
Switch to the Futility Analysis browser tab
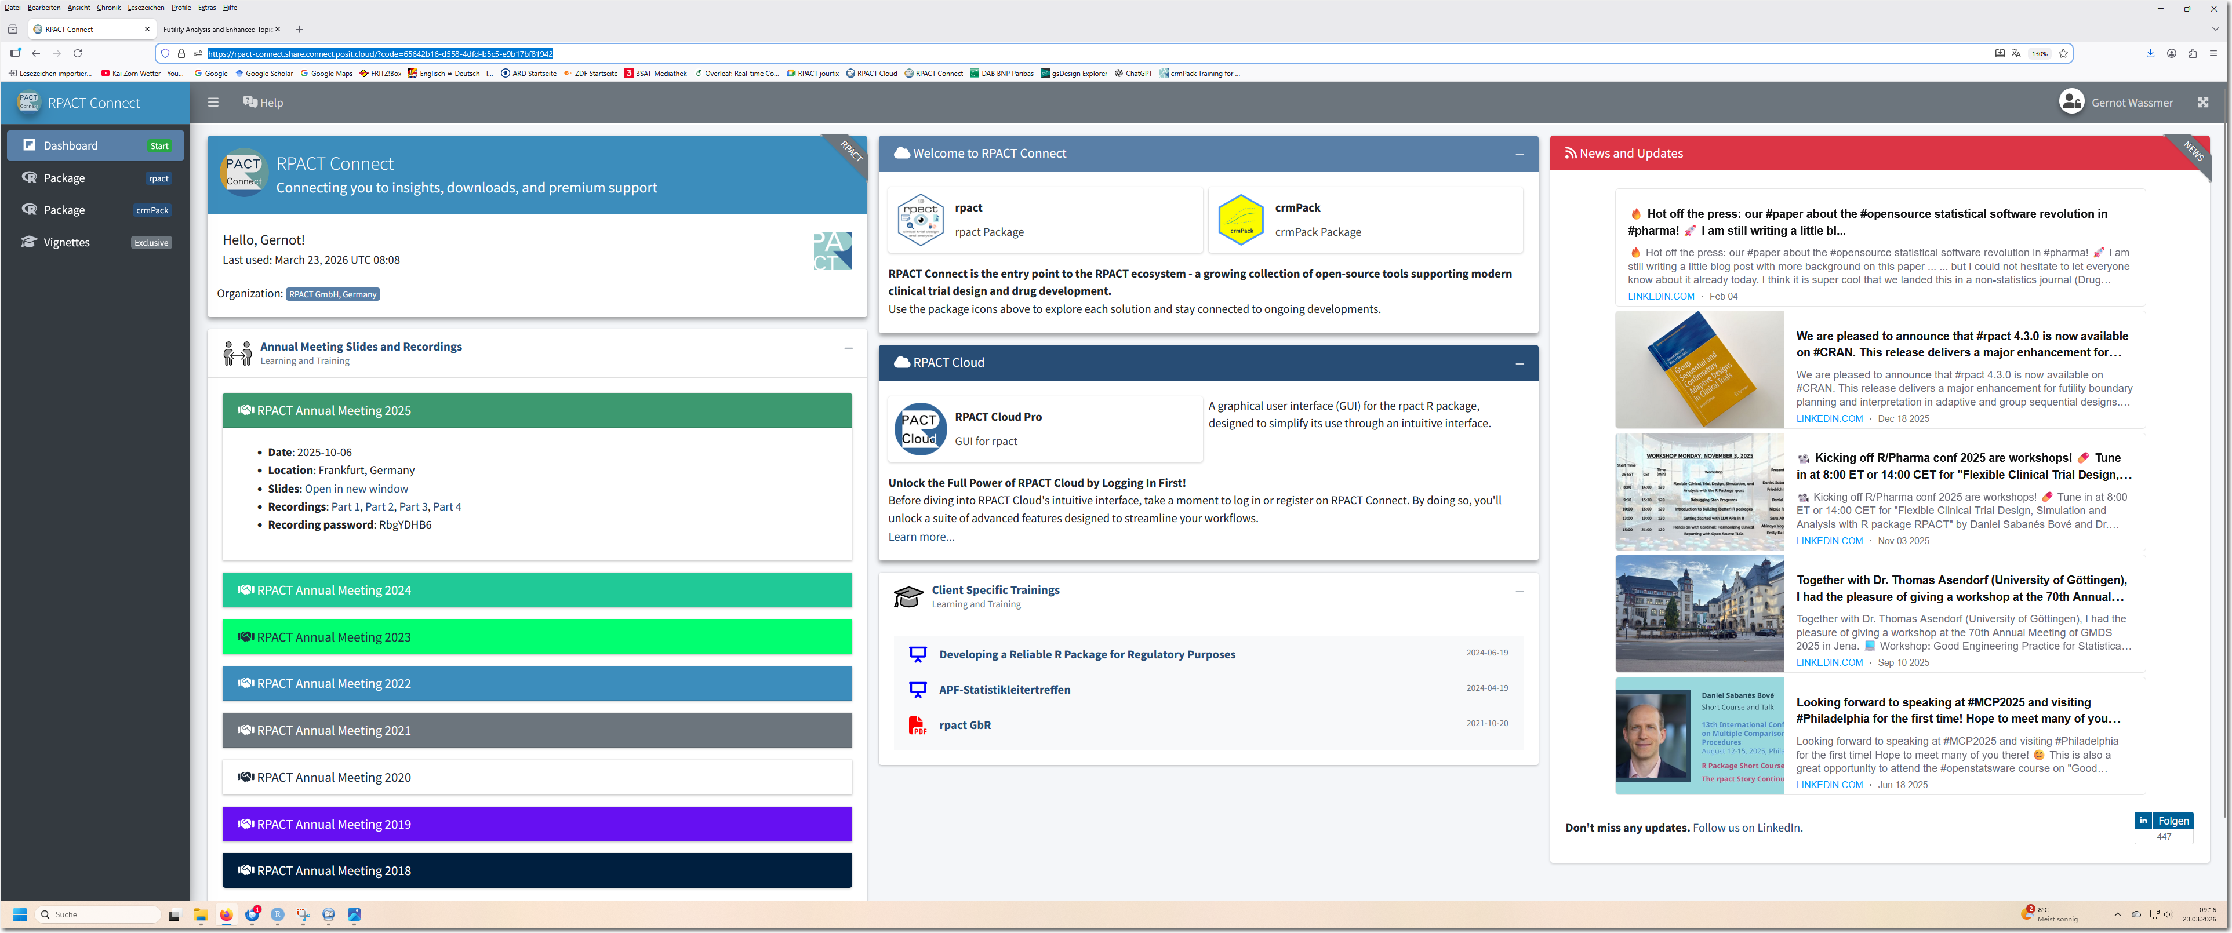tap(217, 30)
